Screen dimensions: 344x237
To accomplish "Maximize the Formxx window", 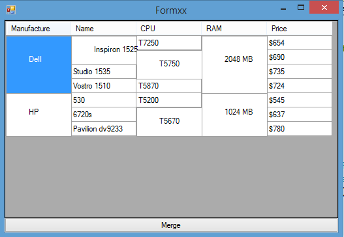I will point(301,8).
